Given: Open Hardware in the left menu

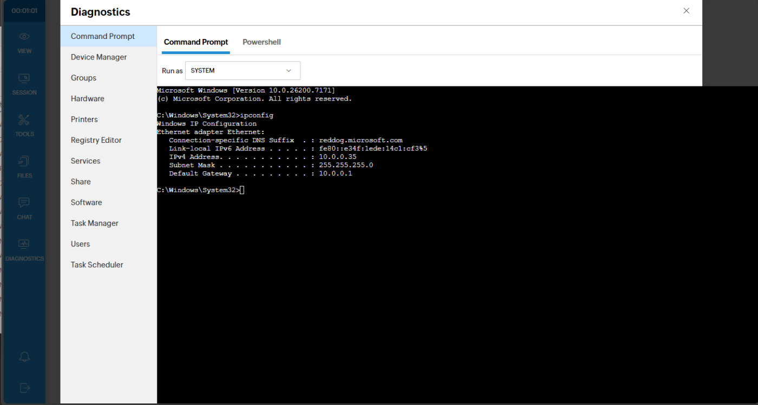Looking at the screenshot, I should click(x=108, y=98).
